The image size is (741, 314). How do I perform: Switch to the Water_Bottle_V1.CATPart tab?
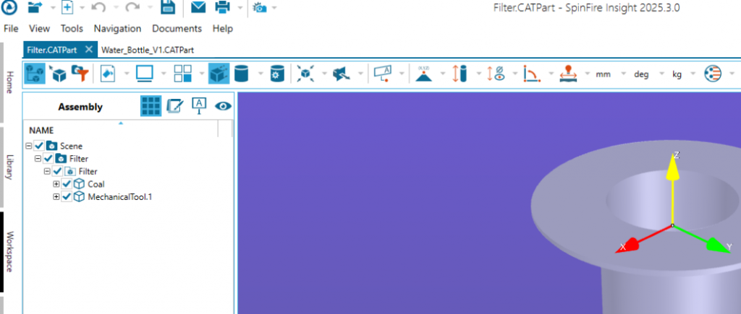point(147,50)
